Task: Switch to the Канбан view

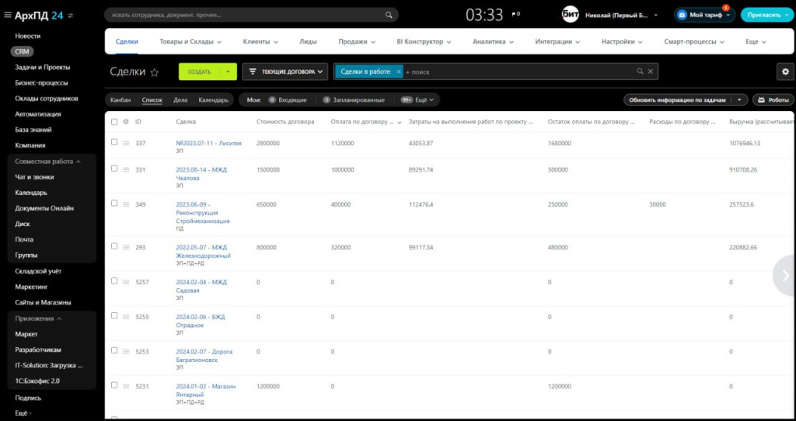Action: click(x=120, y=99)
